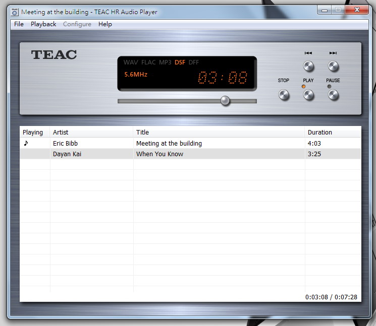
Task: Click the FLAC format indicator
Action: (148, 62)
